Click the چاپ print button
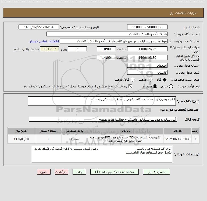 (79, 172)
